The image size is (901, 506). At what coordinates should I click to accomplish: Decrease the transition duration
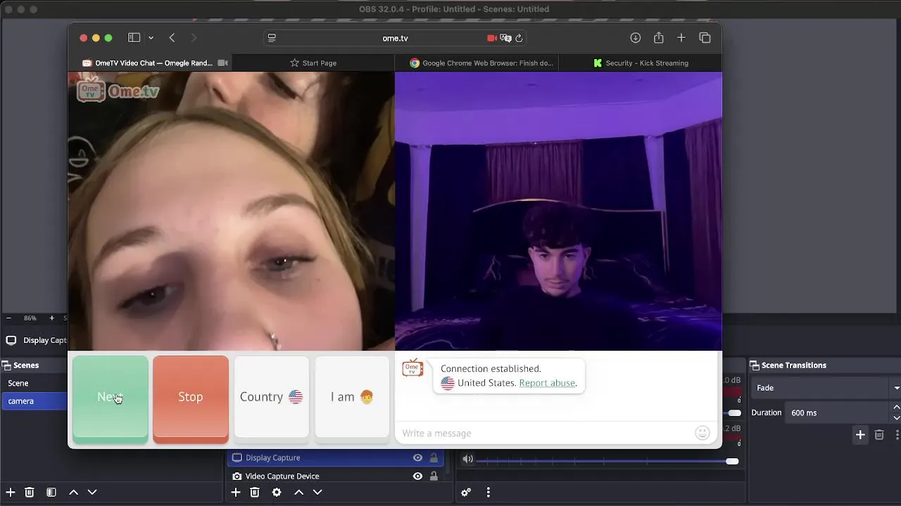coord(896,417)
